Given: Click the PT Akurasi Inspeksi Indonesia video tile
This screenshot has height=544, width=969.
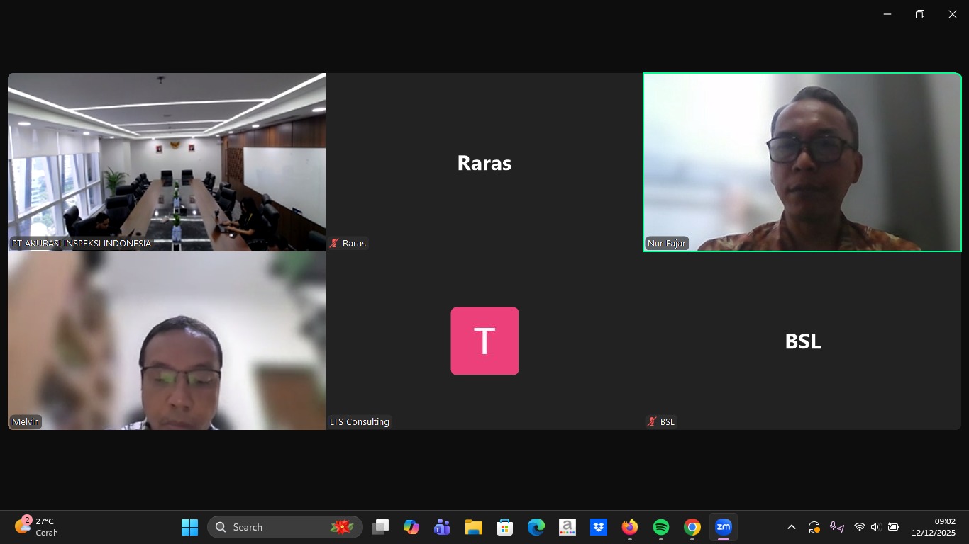Looking at the screenshot, I should 166,162.
